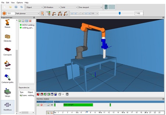The height and width of the screenshot is (115, 166).
Task: Expand the One viewport layout dropdown
Action: [90, 7]
